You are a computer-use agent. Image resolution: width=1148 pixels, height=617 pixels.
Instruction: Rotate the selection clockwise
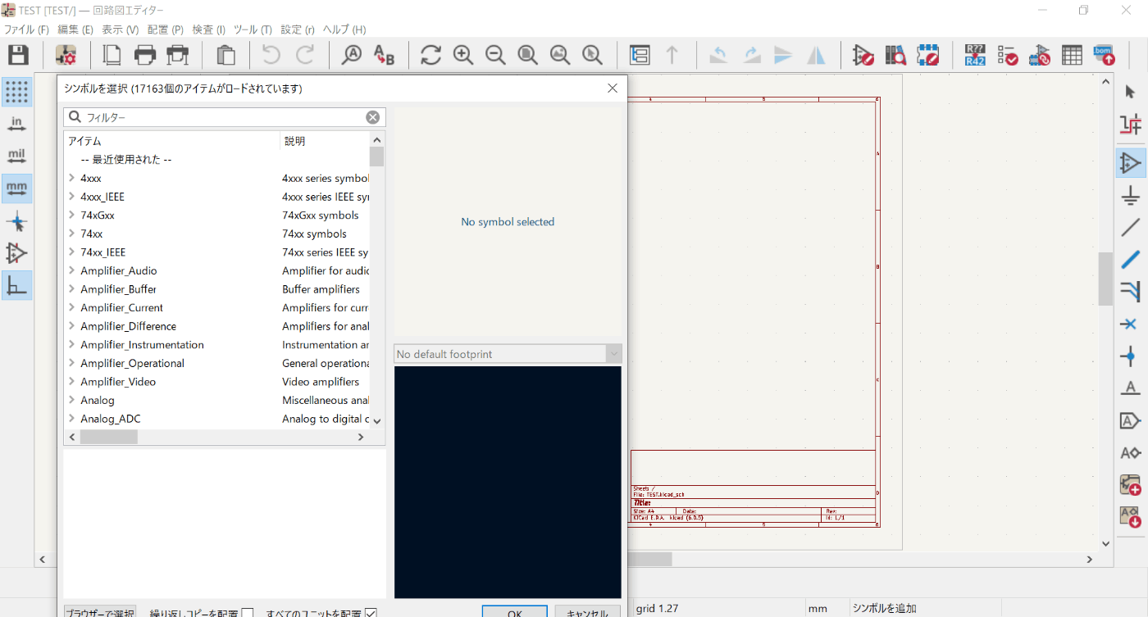point(751,55)
